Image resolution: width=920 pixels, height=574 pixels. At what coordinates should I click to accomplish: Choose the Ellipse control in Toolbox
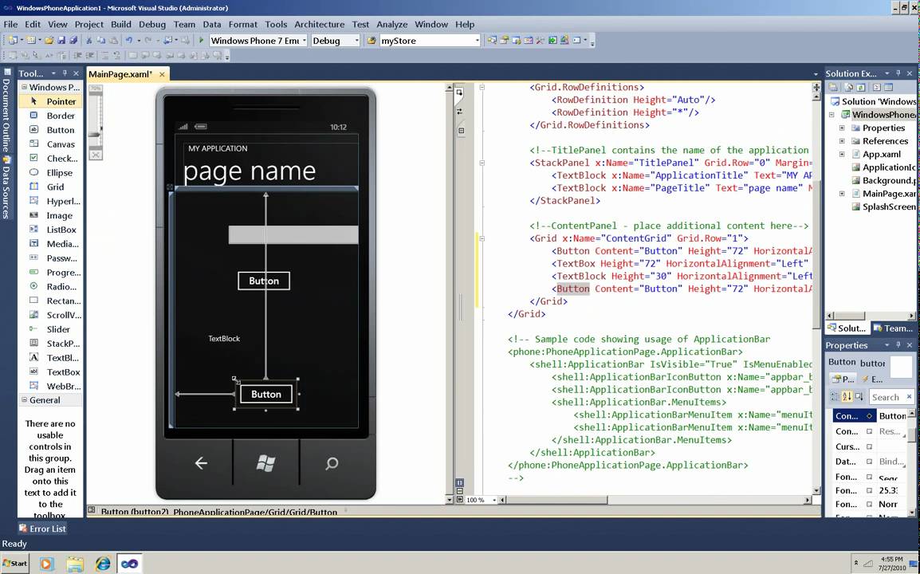coord(51,172)
